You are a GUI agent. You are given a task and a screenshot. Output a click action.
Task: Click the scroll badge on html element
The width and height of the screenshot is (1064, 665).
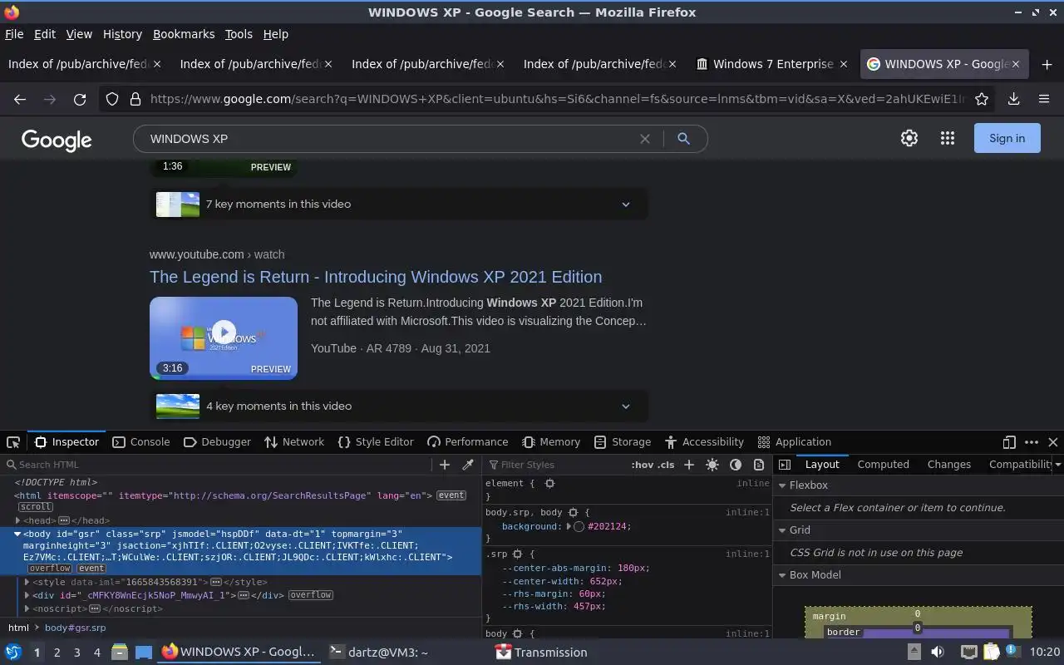36,507
